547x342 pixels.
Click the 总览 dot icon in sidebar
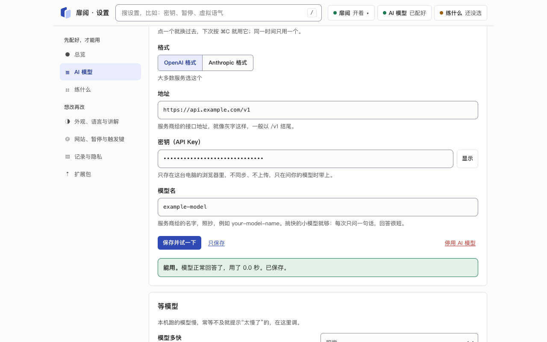[x=68, y=54]
